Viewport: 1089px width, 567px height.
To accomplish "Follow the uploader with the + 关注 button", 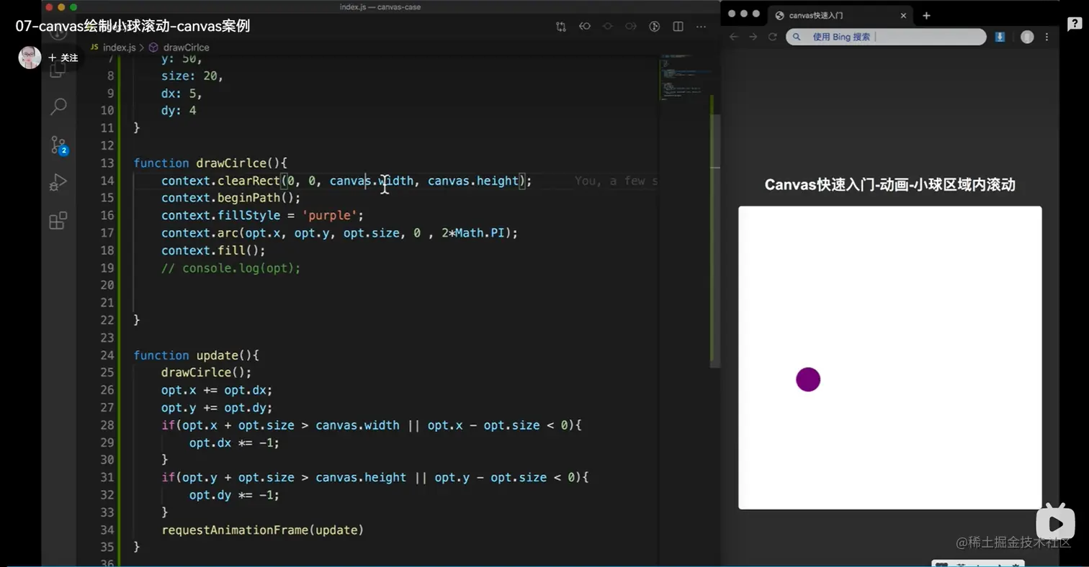I will [x=63, y=58].
